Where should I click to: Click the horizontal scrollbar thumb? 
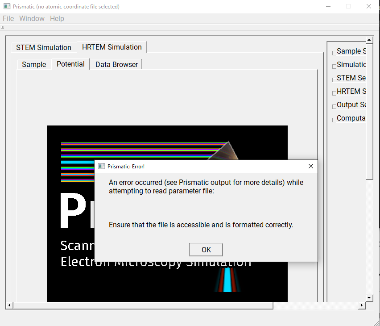pos(143,305)
